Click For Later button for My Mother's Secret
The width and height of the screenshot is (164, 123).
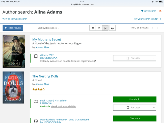point(132,58)
